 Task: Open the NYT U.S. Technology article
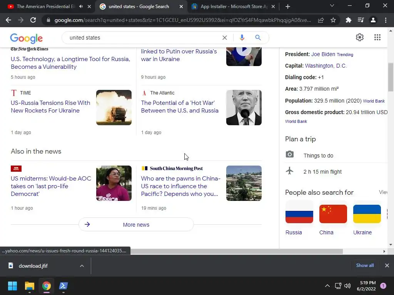pos(70,63)
